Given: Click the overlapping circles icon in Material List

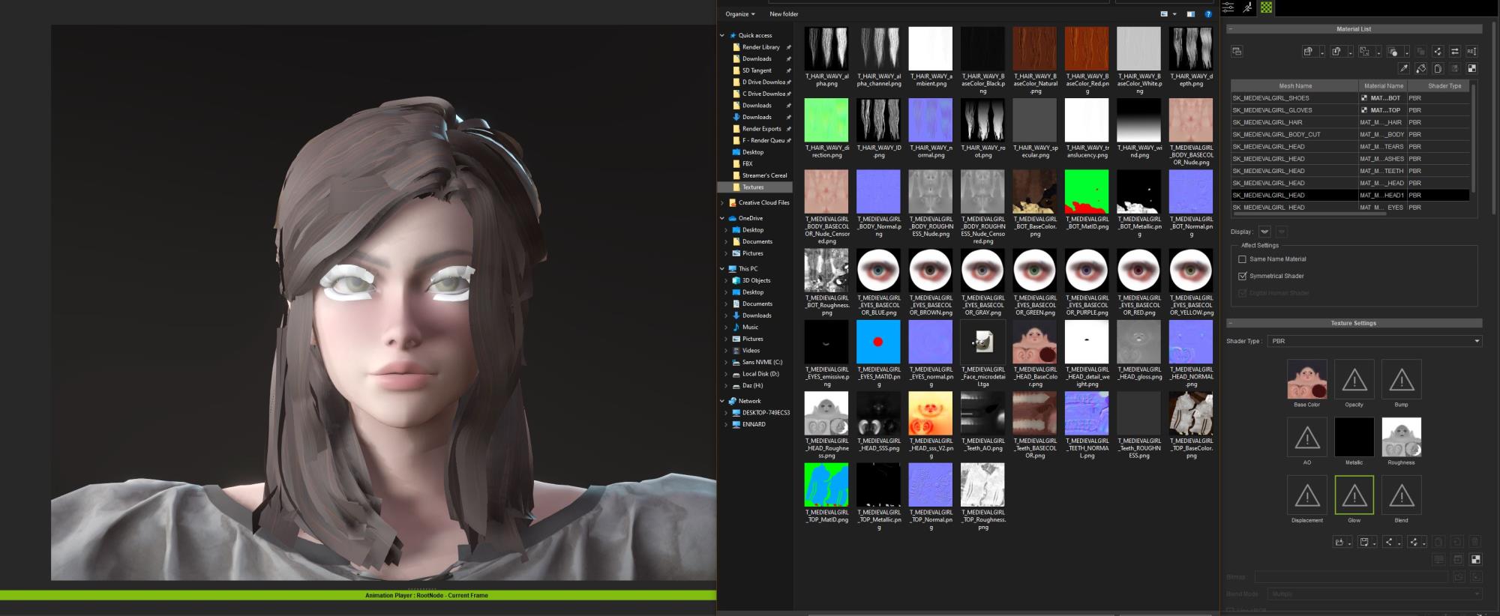Looking at the screenshot, I should [1393, 51].
